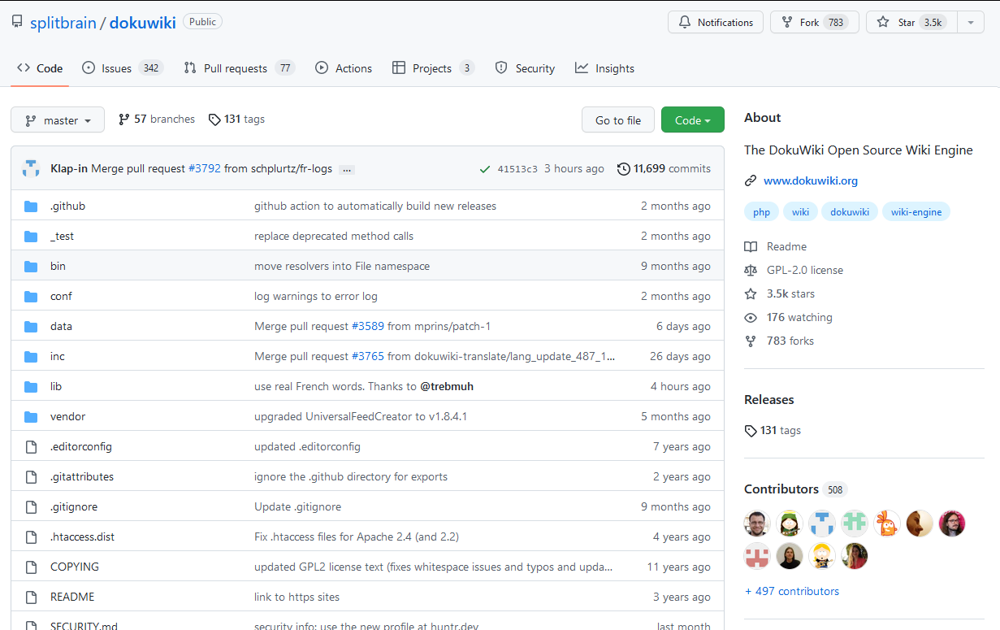Screen dimensions: 1000x630
Task: Select the wiki topic tag
Action: (800, 212)
